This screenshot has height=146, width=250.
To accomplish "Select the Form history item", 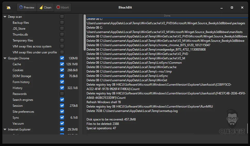I will [x=21, y=82].
